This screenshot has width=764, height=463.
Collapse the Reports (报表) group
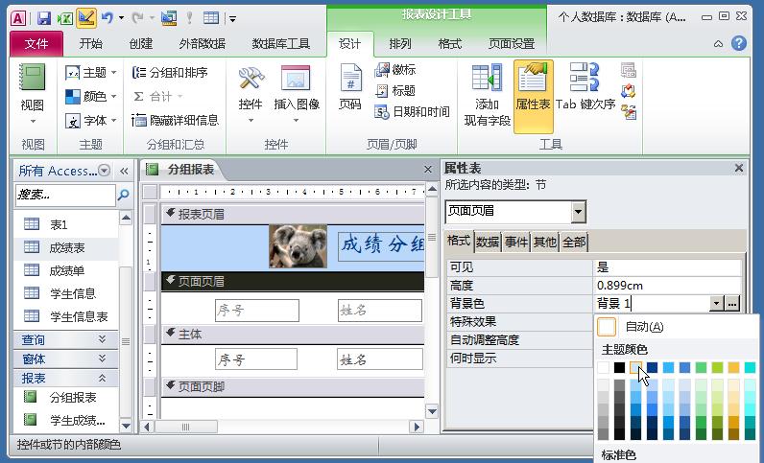point(66,379)
